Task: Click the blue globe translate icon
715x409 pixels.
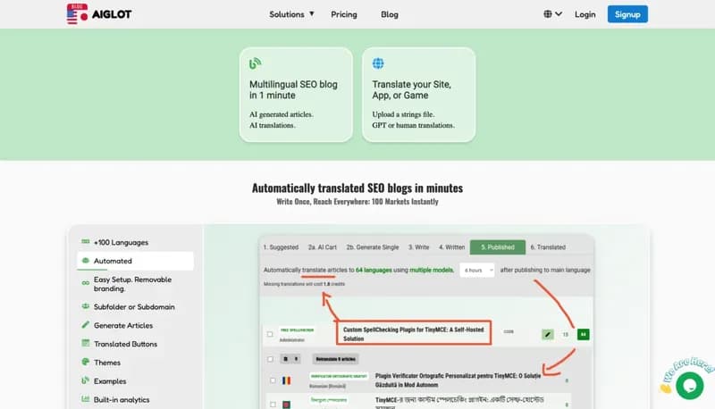Action: point(378,63)
